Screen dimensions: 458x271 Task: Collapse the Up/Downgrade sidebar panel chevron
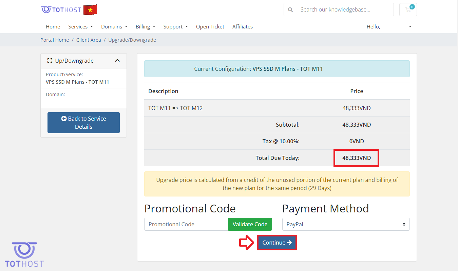point(117,61)
